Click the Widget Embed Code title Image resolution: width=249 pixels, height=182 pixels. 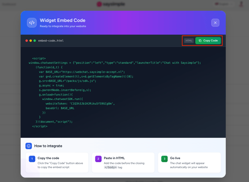point(63,21)
